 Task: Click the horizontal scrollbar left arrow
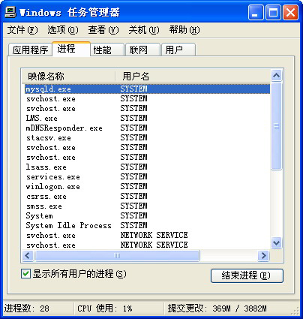(28, 256)
